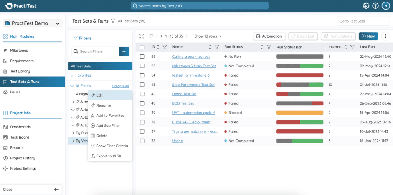The width and height of the screenshot is (393, 195).
Task: Click the expand fullscreen icon above table
Action: (142, 36)
